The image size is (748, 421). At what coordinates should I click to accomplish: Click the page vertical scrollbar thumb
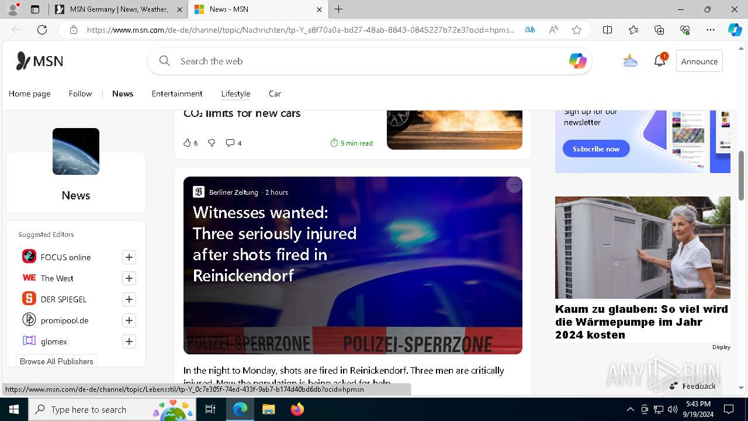(x=742, y=175)
